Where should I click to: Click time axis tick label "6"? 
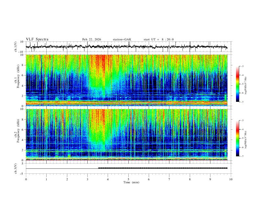point(149,179)
